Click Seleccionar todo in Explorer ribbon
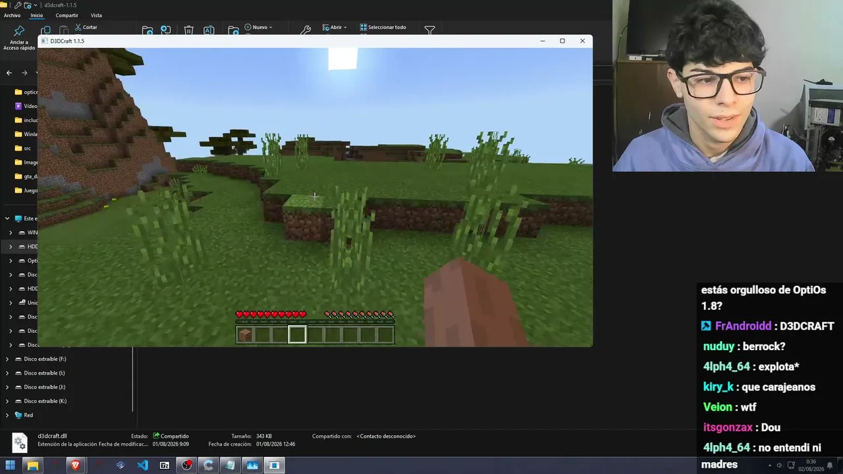 [383, 28]
